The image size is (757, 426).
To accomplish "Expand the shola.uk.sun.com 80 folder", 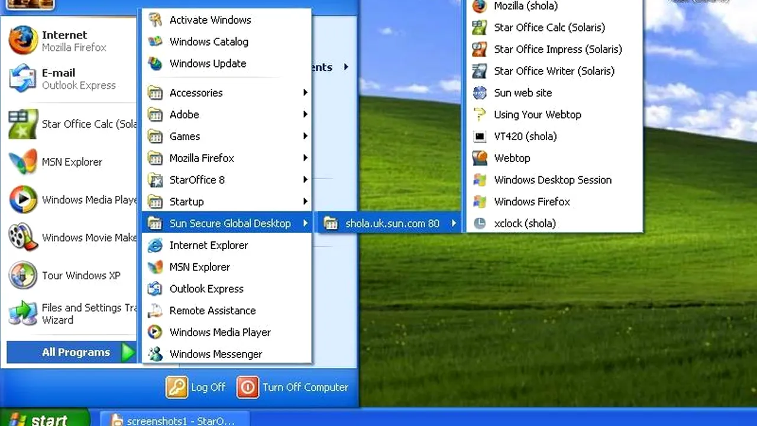I will 389,224.
